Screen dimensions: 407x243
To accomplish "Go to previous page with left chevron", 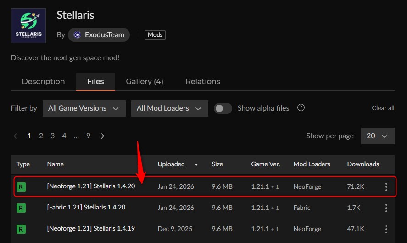I will [15, 136].
